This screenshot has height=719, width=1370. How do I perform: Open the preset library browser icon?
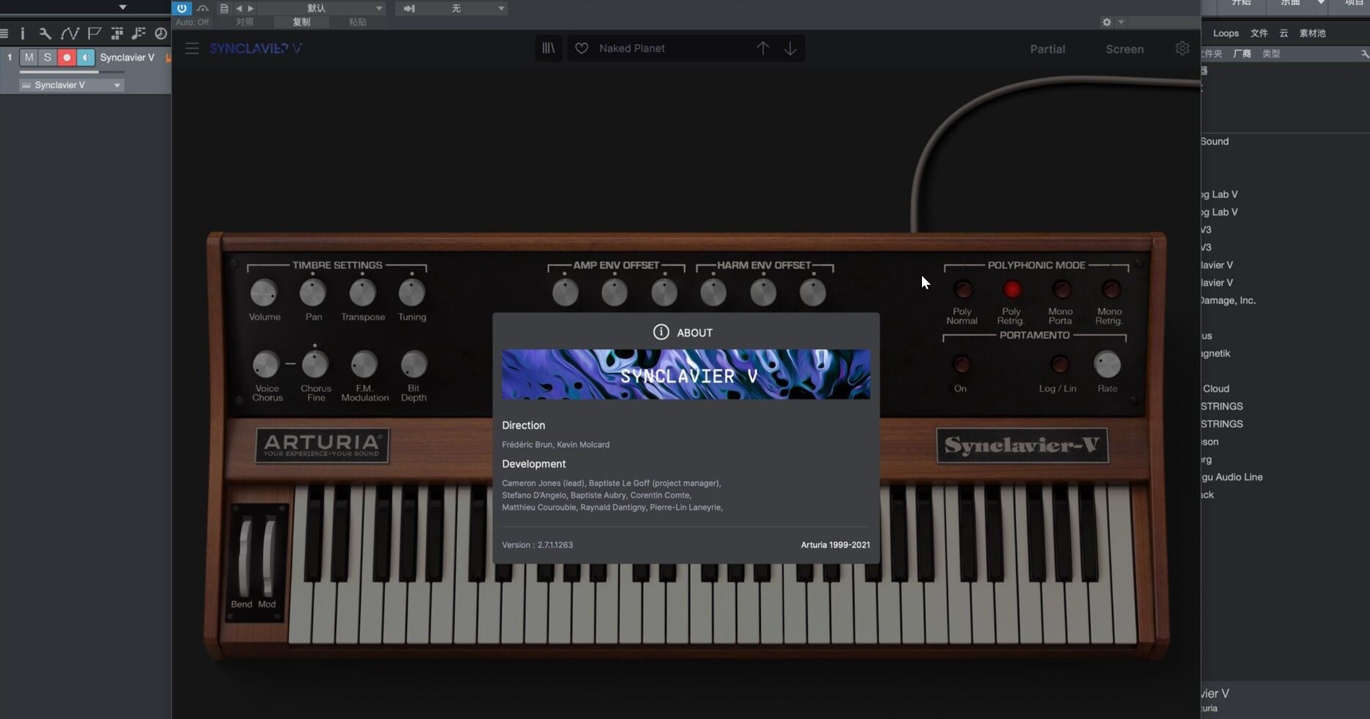click(548, 48)
